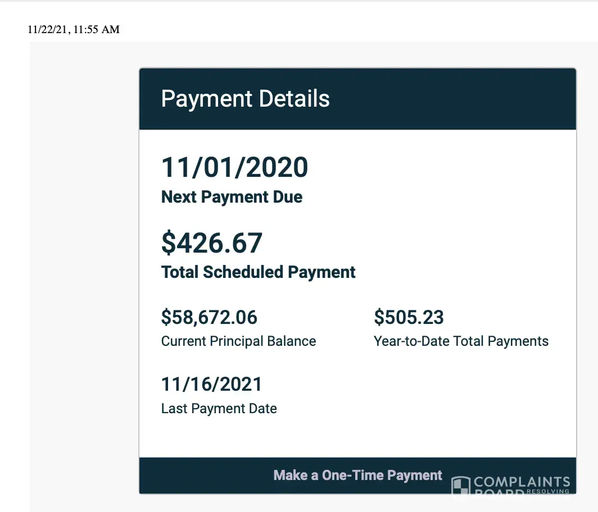Screen dimensions: 598x512
Task: Click the Payment Details heading
Action: [x=245, y=99]
